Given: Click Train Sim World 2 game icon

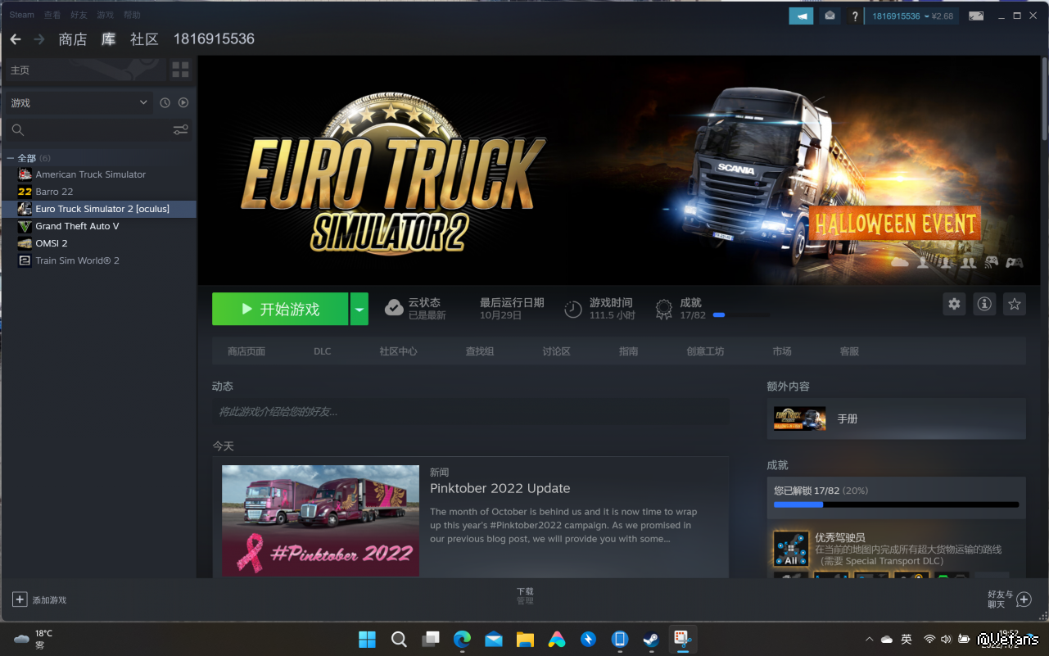Looking at the screenshot, I should pyautogui.click(x=25, y=260).
